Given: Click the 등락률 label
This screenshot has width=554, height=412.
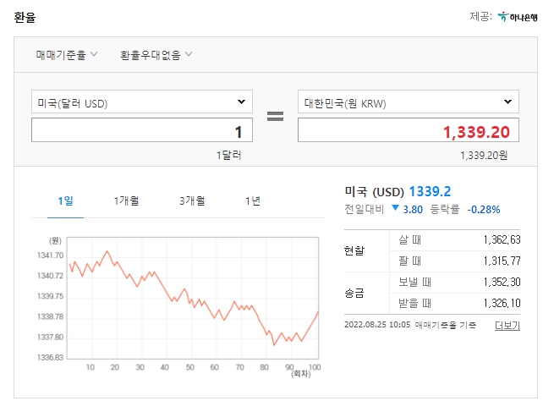Looking at the screenshot, I should [x=445, y=210].
